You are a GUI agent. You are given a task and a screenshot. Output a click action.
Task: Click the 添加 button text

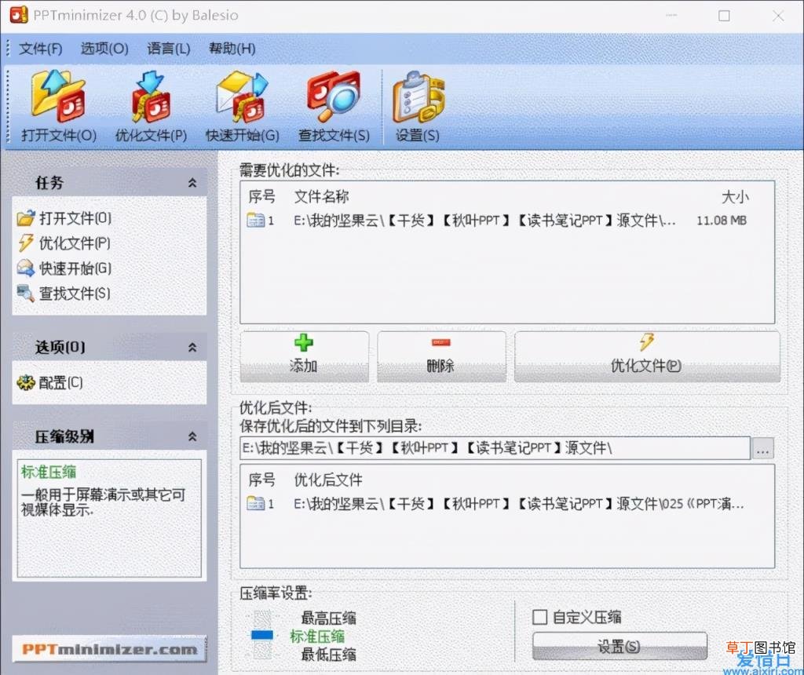click(x=304, y=366)
